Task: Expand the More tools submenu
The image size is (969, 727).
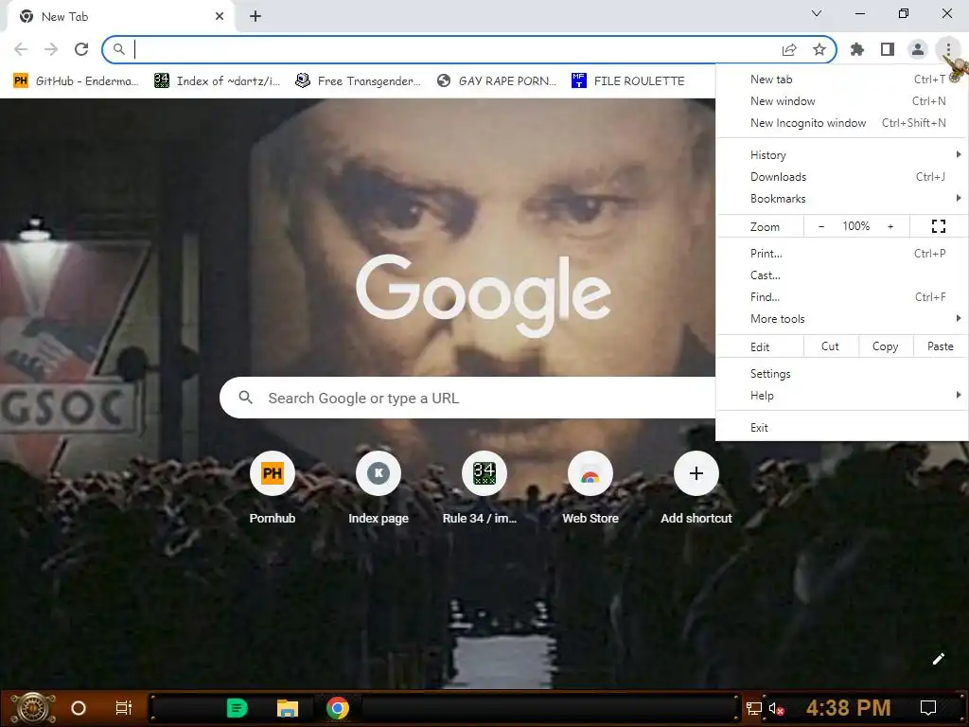Action: tap(842, 319)
